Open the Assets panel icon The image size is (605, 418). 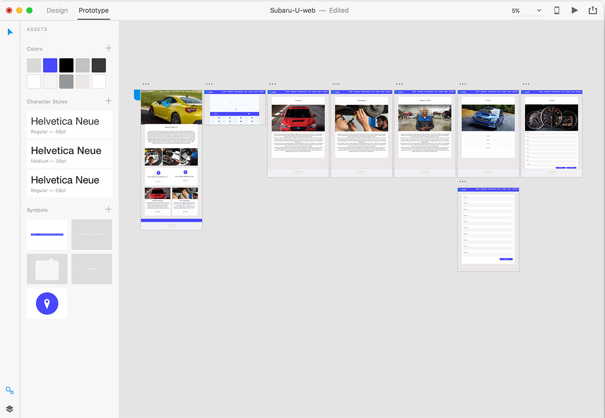click(x=10, y=390)
